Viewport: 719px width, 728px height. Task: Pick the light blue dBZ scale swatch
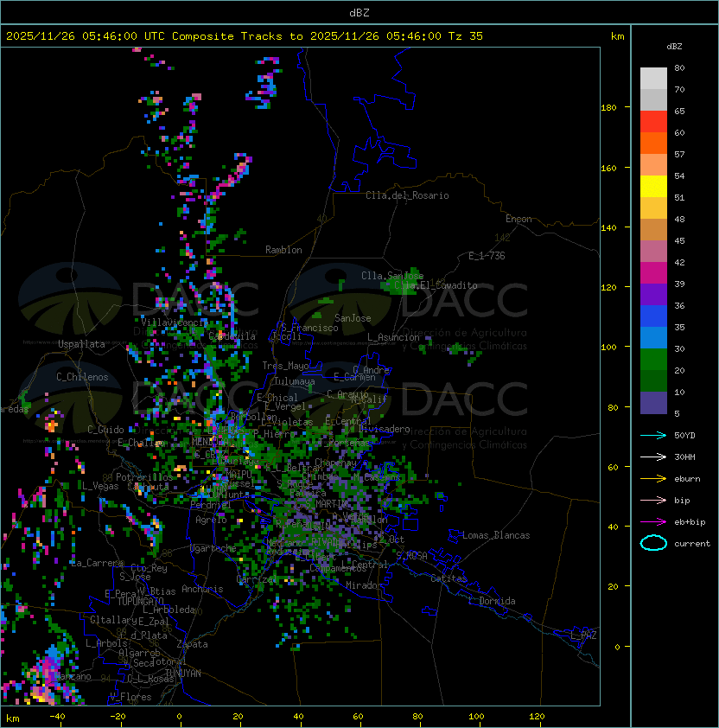(653, 337)
